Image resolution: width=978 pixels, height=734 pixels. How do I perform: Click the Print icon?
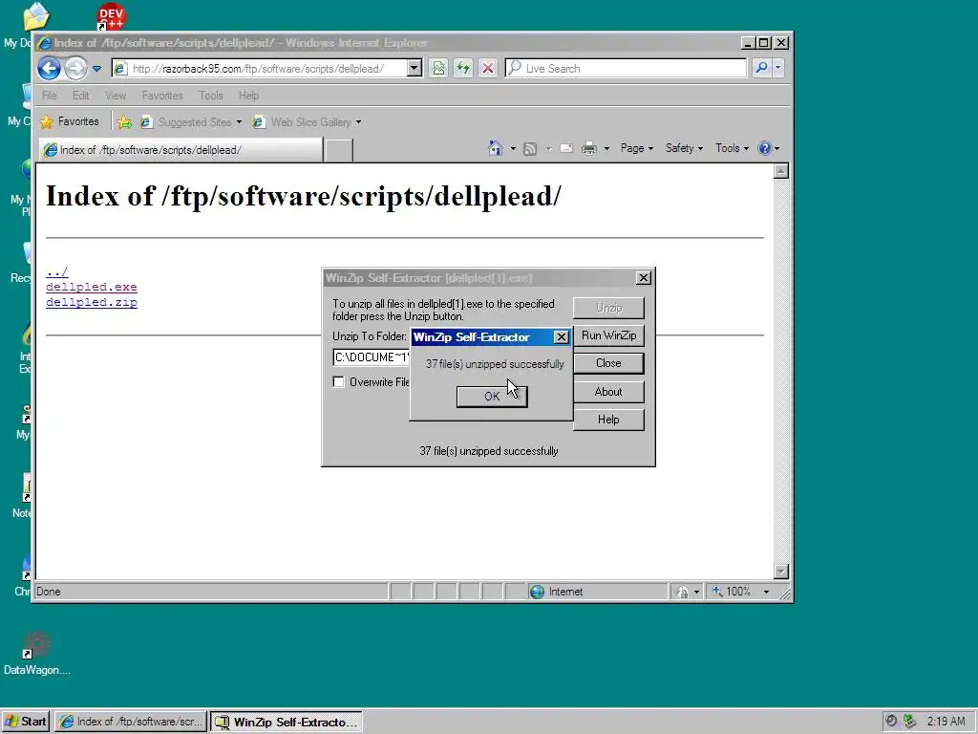point(588,148)
